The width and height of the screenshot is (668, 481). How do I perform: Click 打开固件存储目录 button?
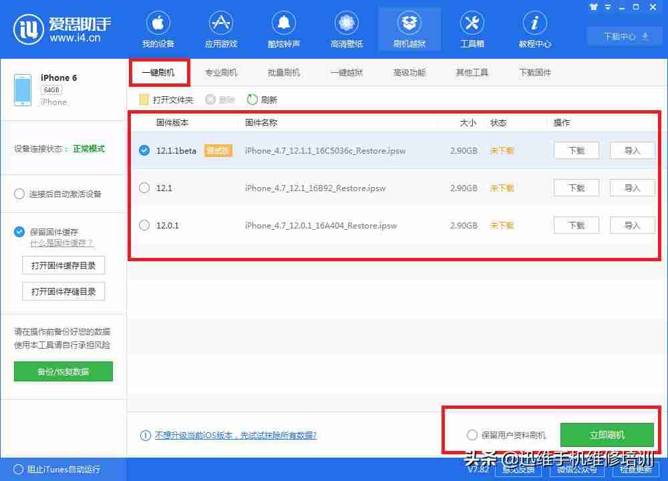point(63,291)
